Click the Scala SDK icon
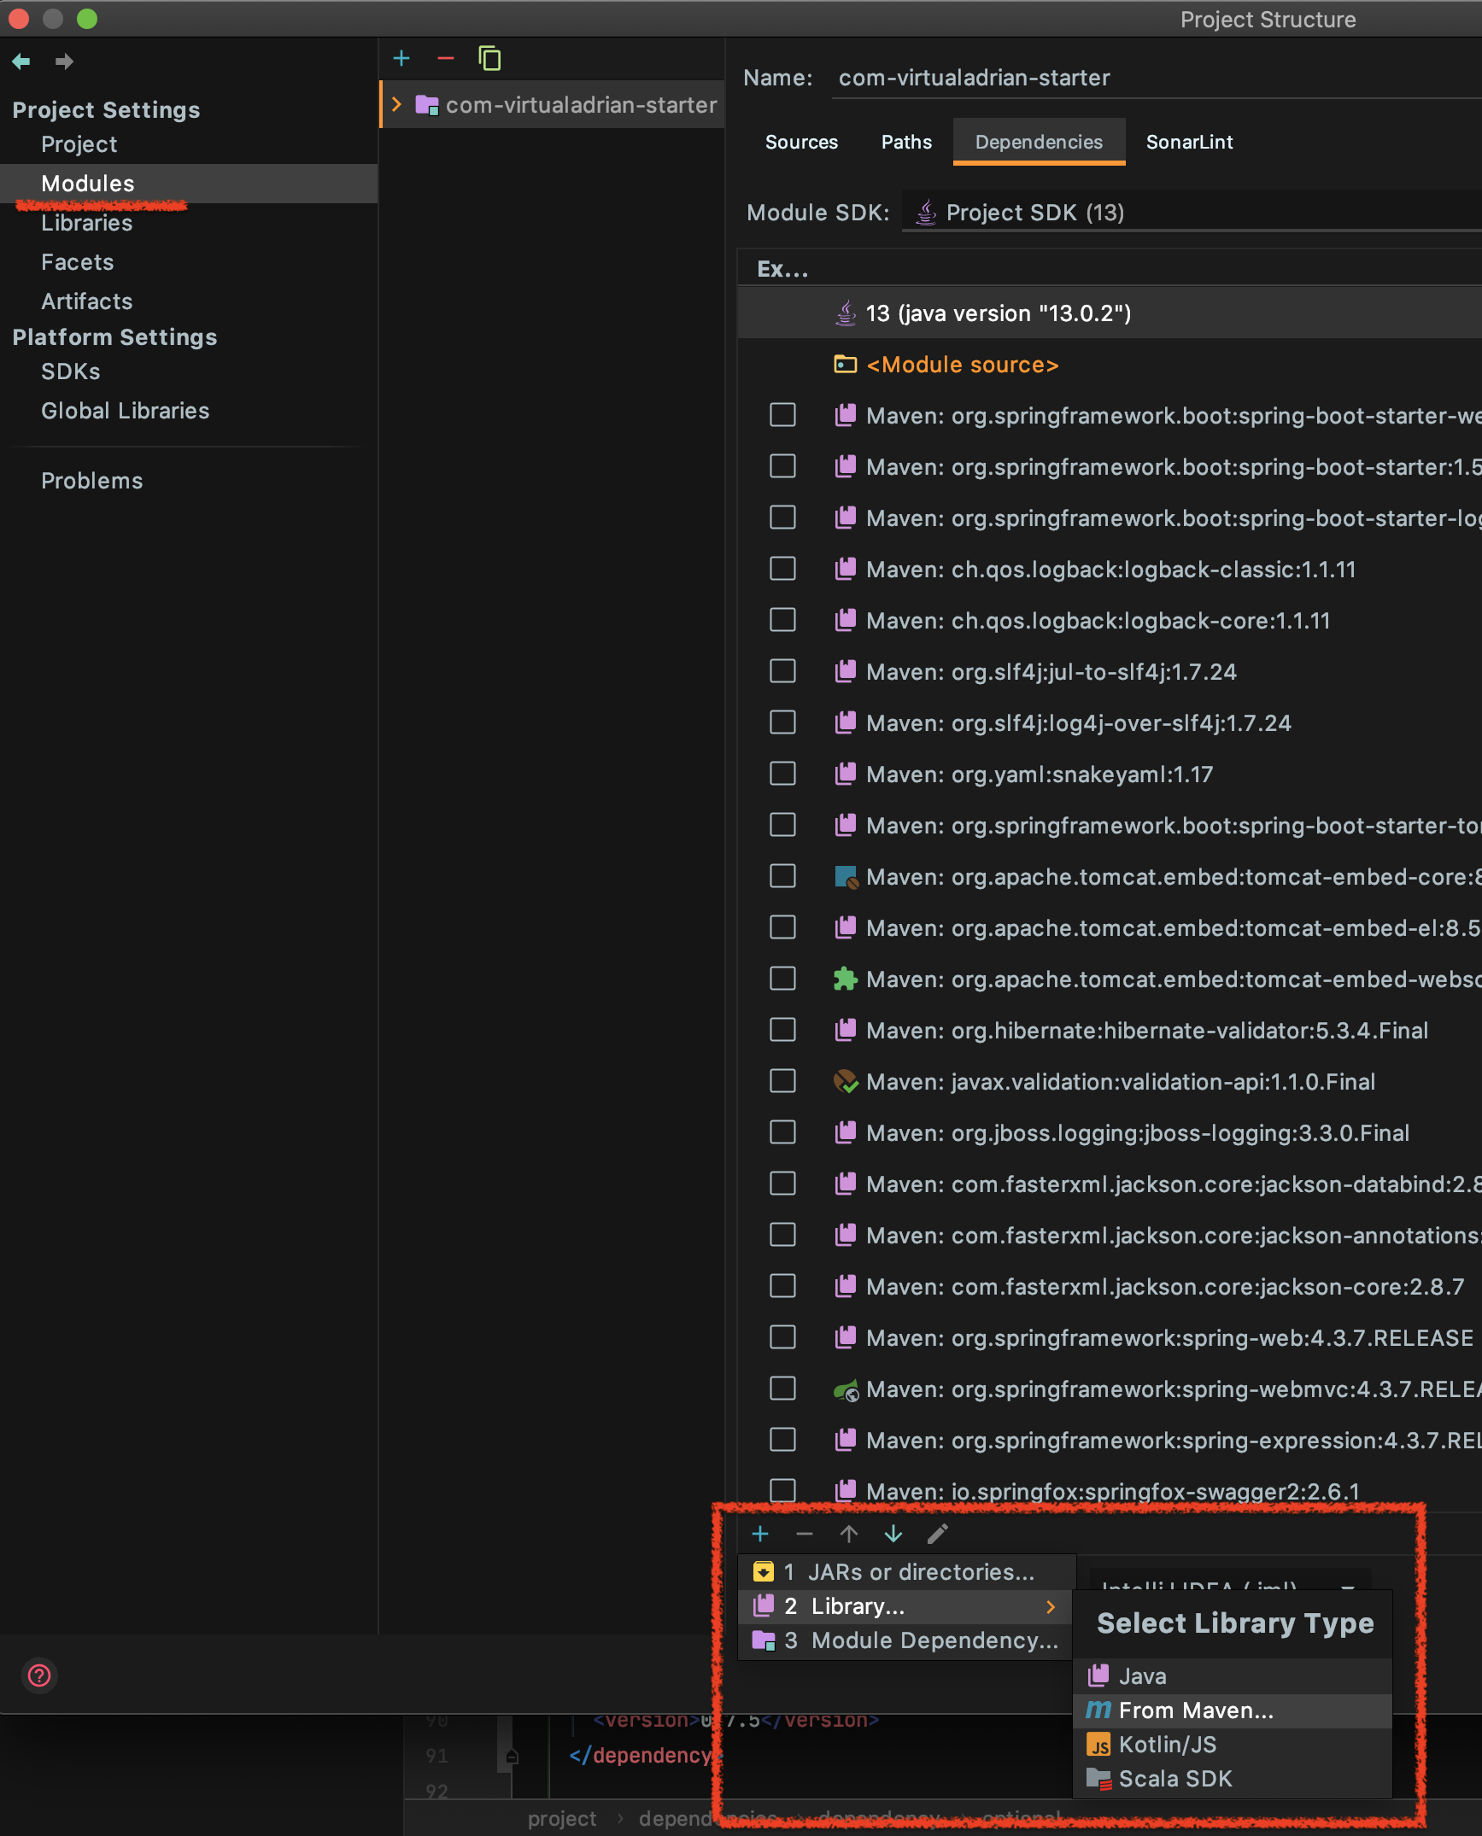 1099,1779
